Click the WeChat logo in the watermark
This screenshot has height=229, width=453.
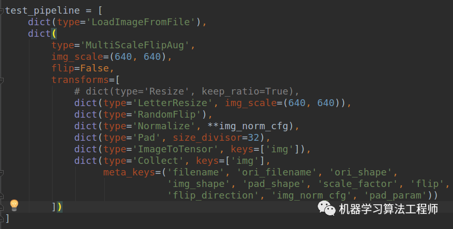pos(326,208)
